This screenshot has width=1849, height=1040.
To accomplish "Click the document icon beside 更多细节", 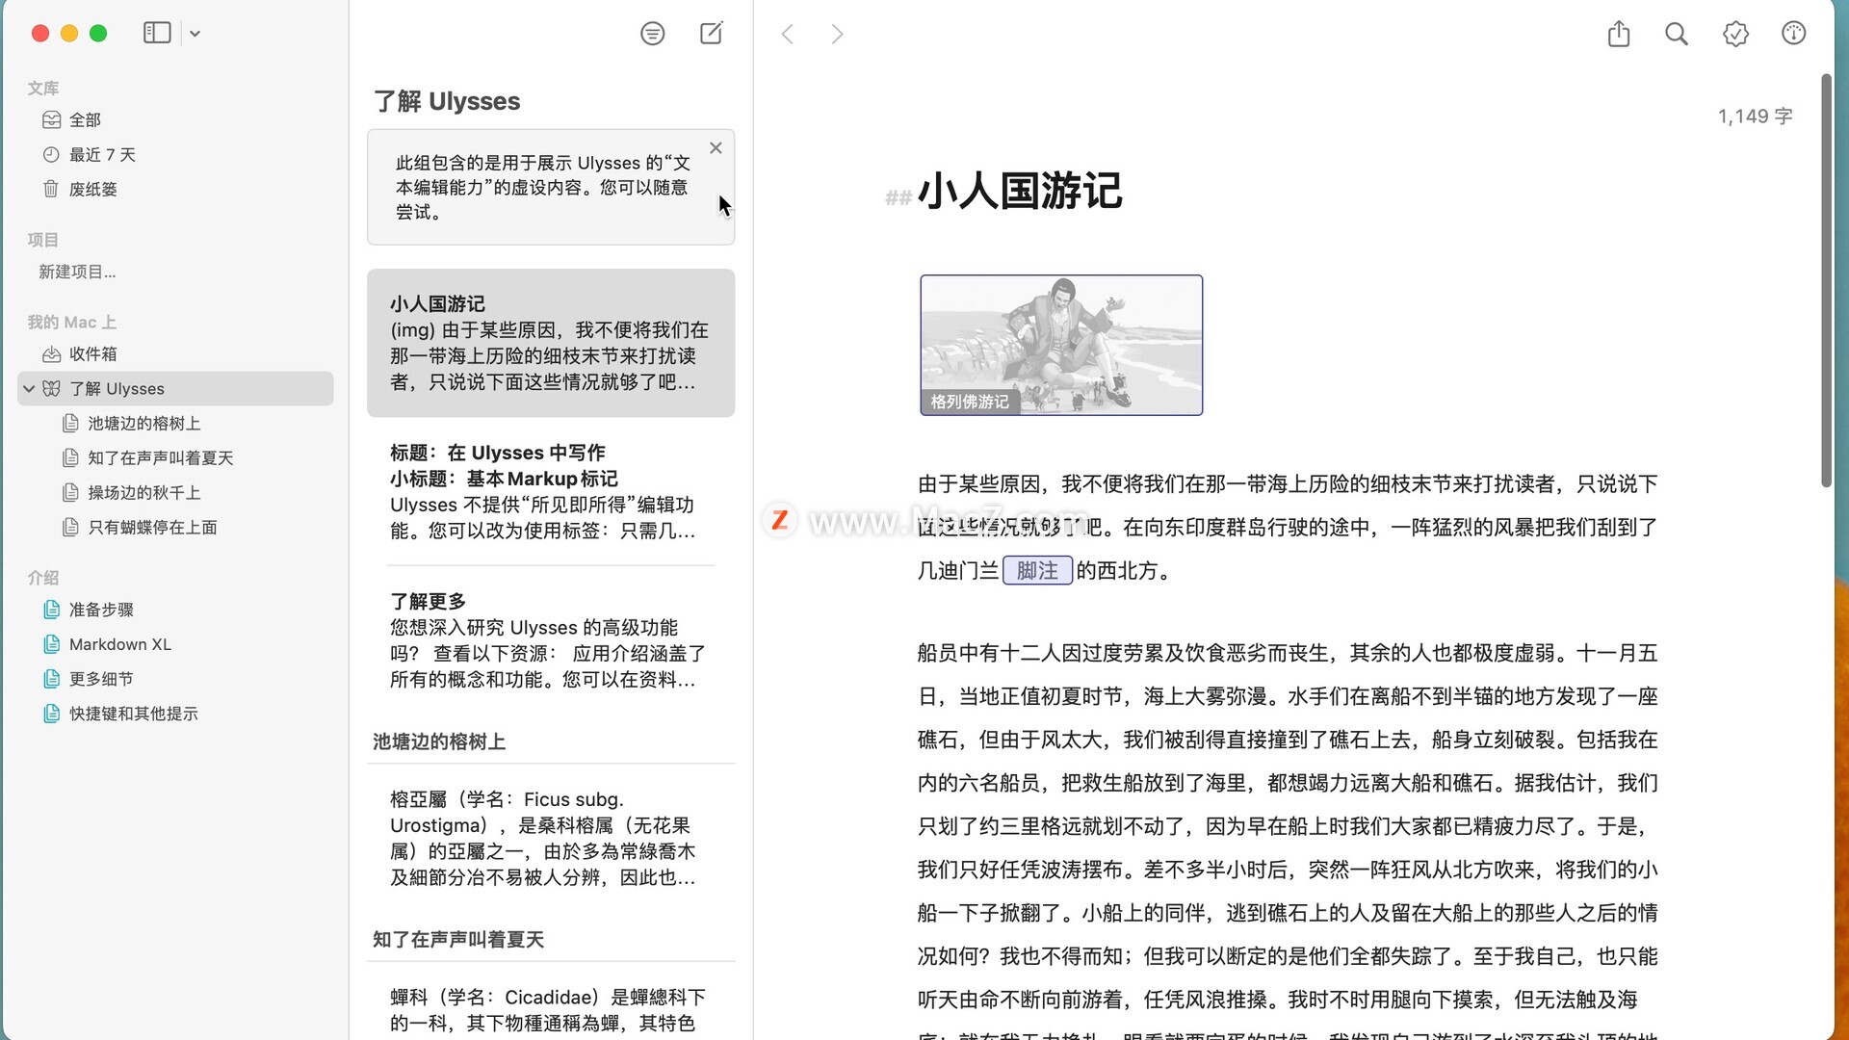I will [52, 680].
